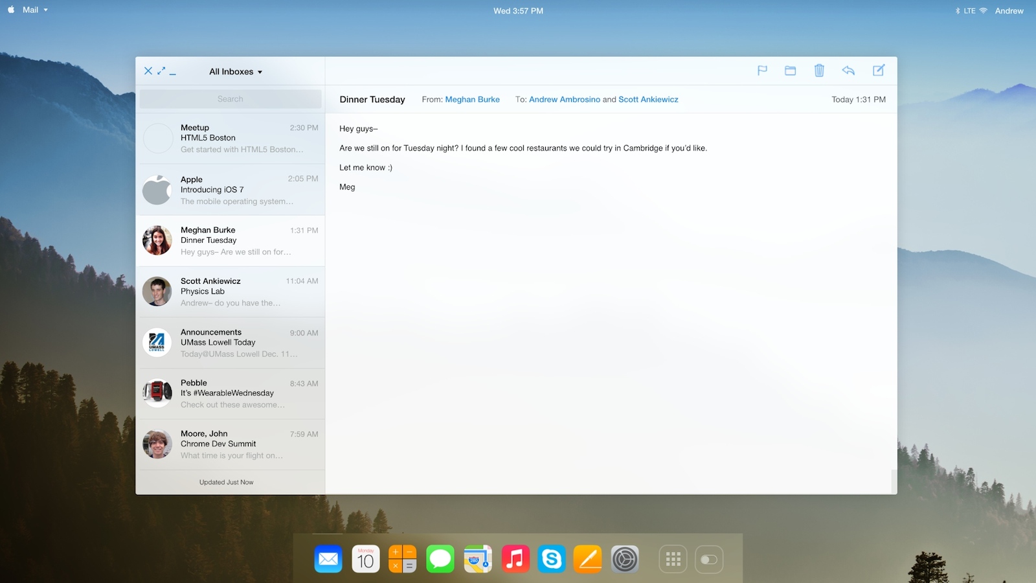This screenshot has width=1036, height=583.
Task: Select the Pebble Wearable Wednesday message
Action: point(231,393)
